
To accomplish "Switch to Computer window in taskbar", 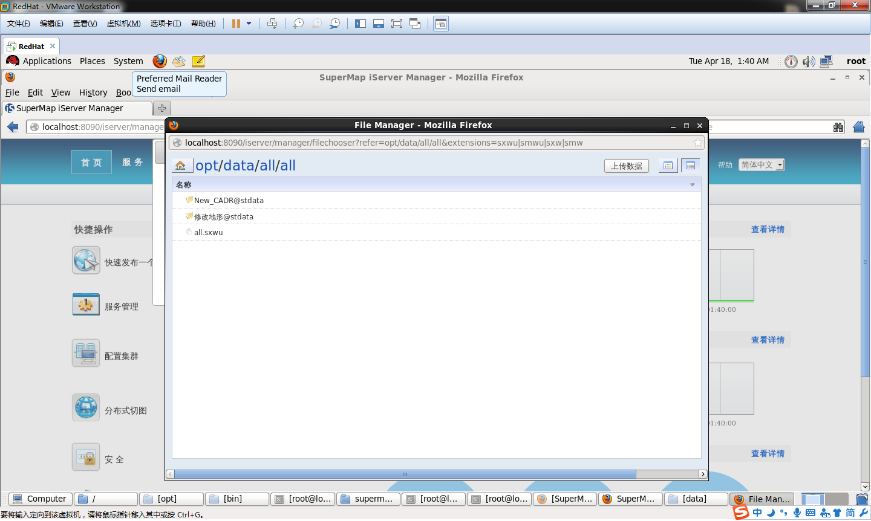I will (x=40, y=499).
